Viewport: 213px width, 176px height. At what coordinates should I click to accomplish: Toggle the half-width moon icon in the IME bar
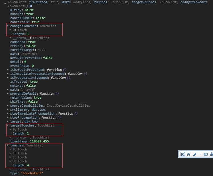pyautogui.click(x=194, y=154)
